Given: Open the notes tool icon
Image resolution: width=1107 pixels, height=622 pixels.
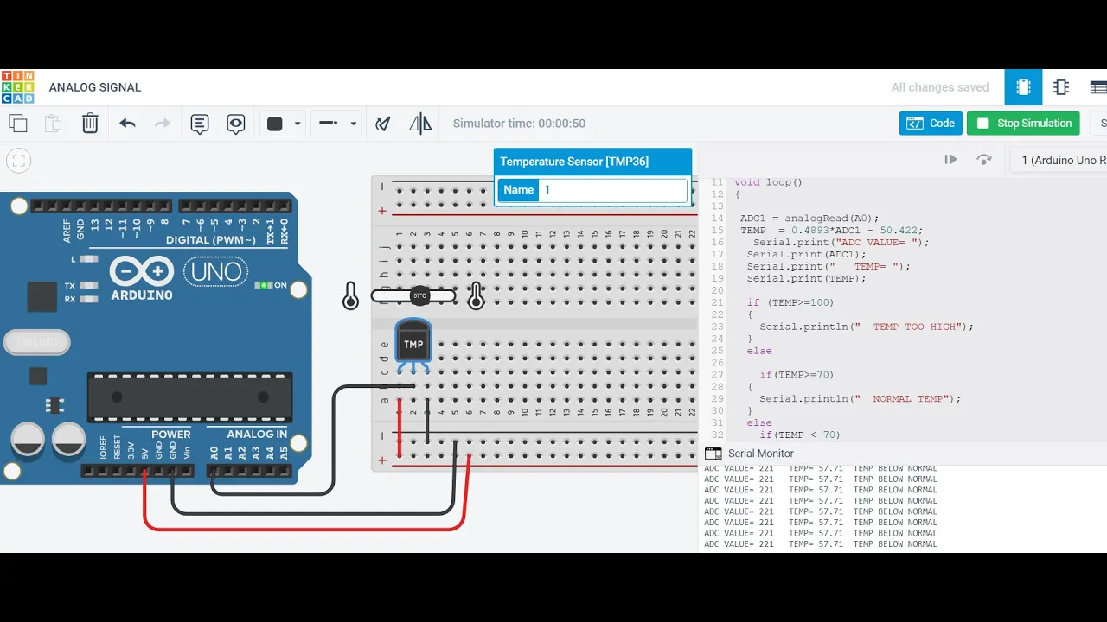Looking at the screenshot, I should pos(200,124).
